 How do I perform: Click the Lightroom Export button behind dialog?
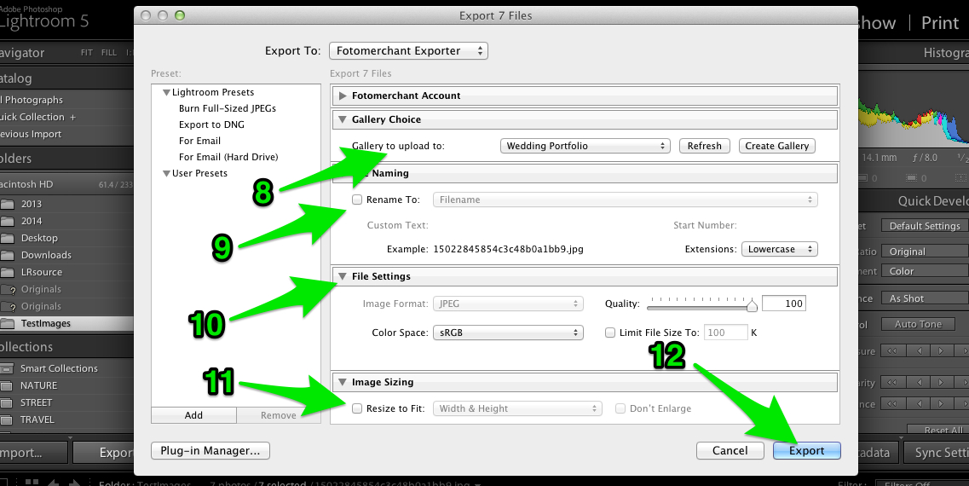(103, 453)
